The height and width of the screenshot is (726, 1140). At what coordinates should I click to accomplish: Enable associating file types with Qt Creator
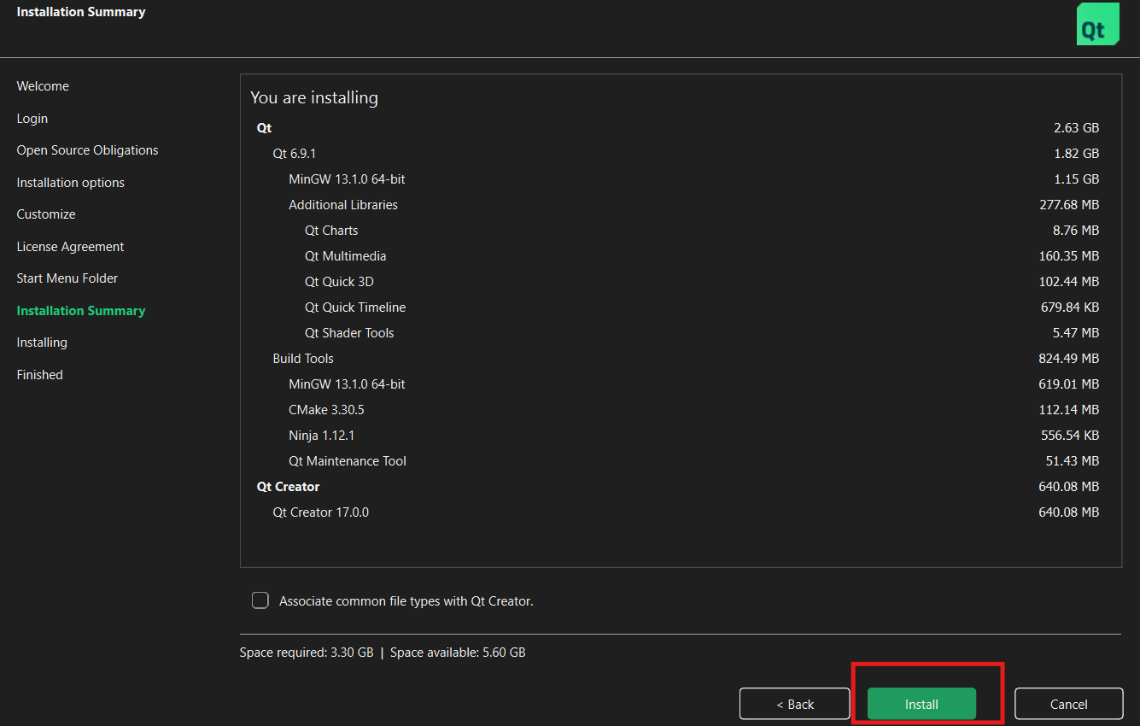[x=260, y=600]
